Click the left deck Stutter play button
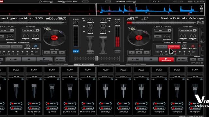Screen dimensions: 209x117 click(44, 59)
